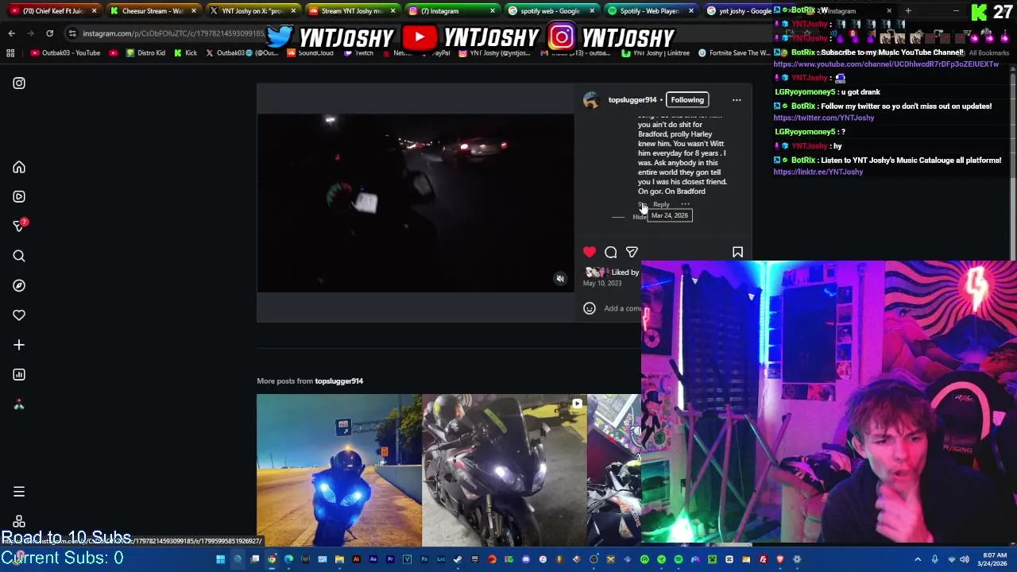Open linktr.ee/YNTJoshy link in chat
This screenshot has height=572, width=1017.
[818, 172]
